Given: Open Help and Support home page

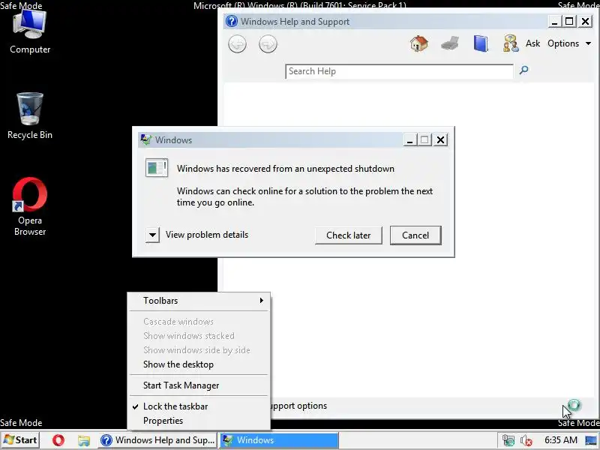Looking at the screenshot, I should pos(419,43).
